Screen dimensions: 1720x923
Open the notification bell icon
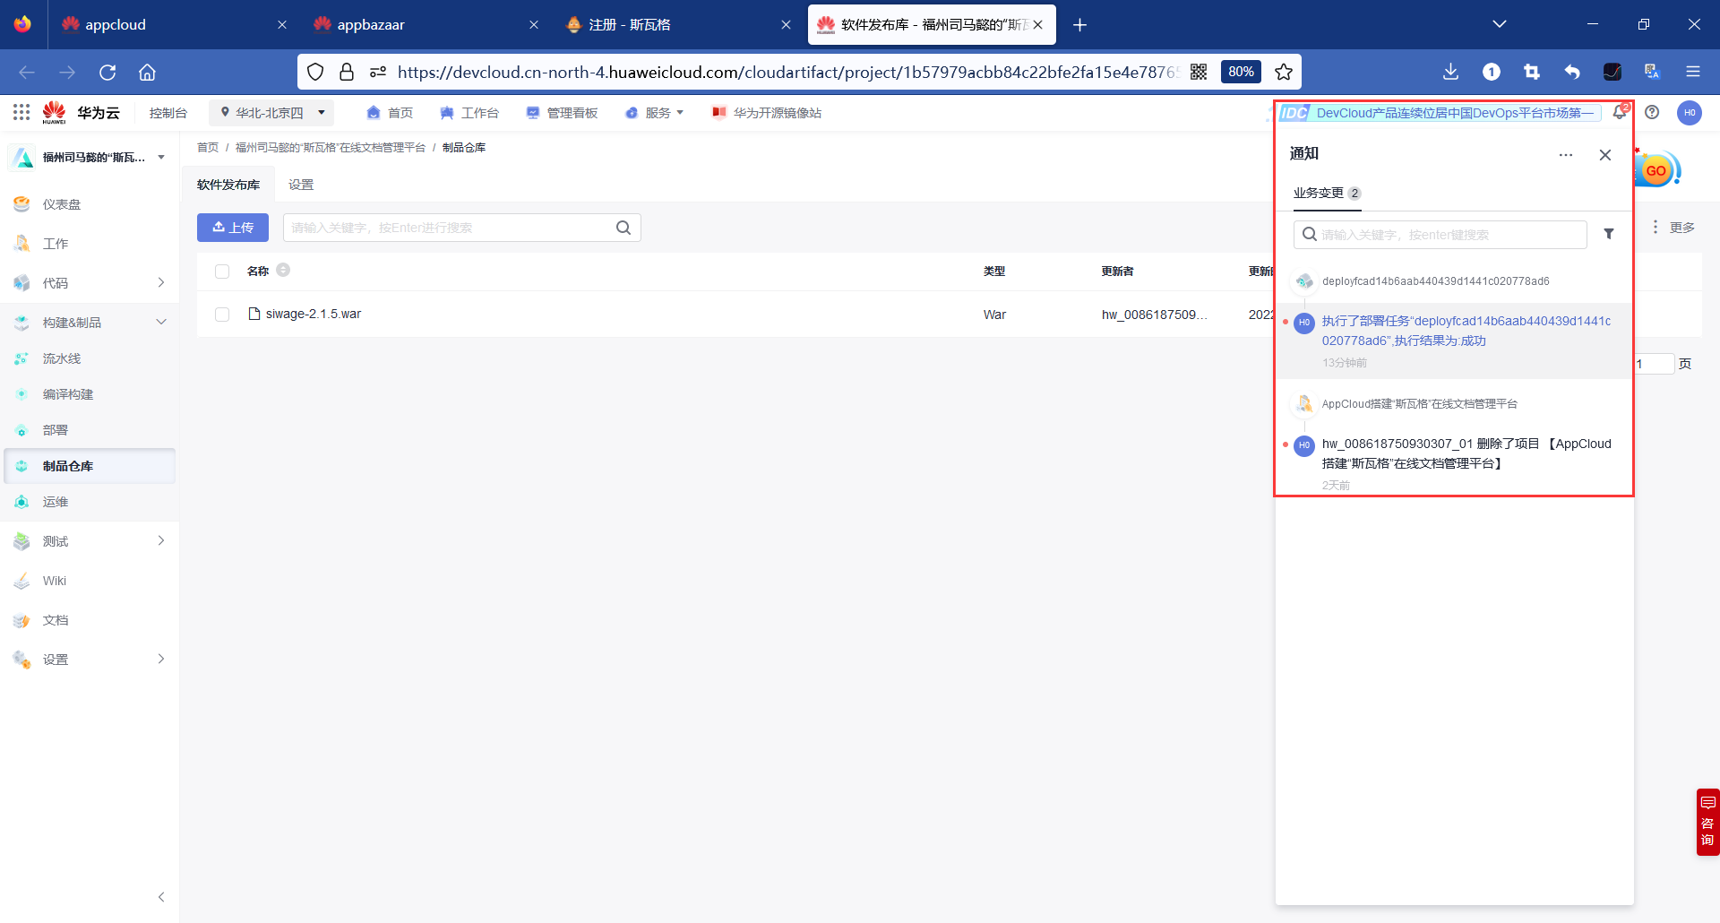[x=1620, y=112]
